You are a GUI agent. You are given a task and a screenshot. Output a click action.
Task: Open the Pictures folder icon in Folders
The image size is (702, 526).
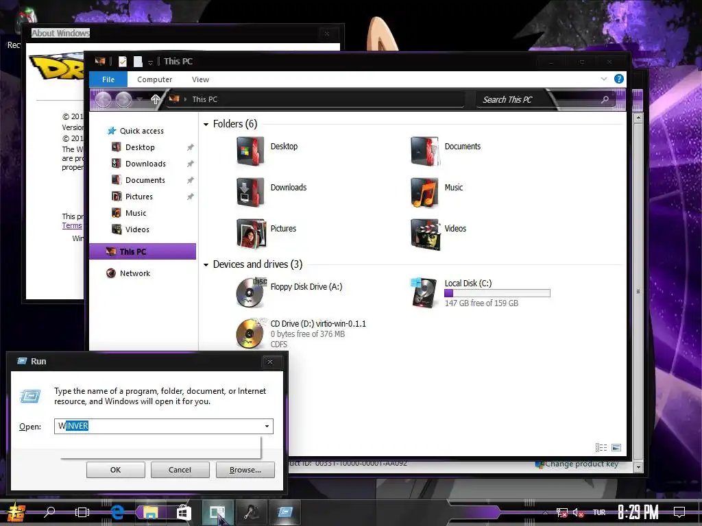point(251,234)
